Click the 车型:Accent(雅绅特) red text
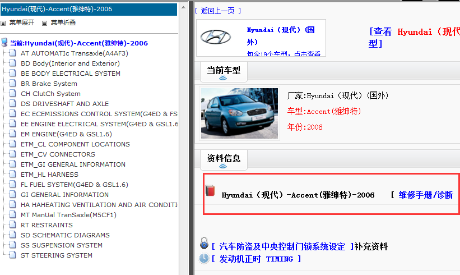This screenshot has height=275, width=460. (324, 111)
